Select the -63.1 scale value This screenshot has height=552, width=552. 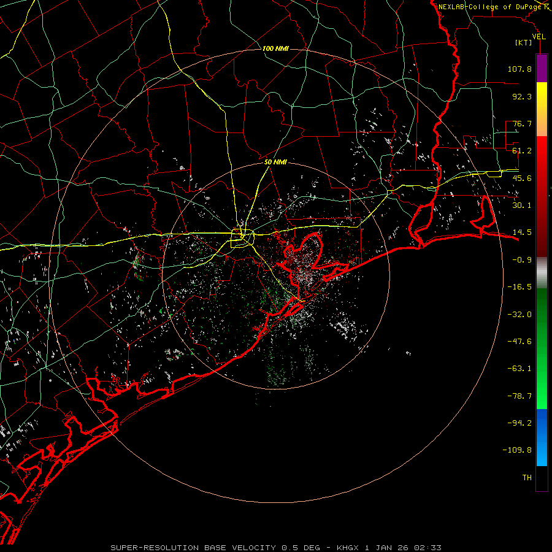pyautogui.click(x=519, y=369)
